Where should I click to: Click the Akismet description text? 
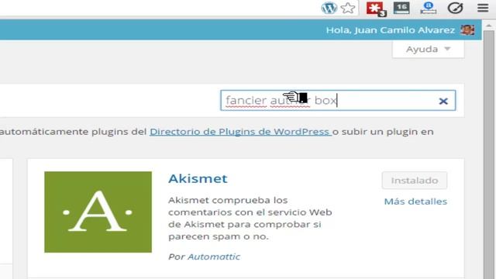click(x=250, y=219)
